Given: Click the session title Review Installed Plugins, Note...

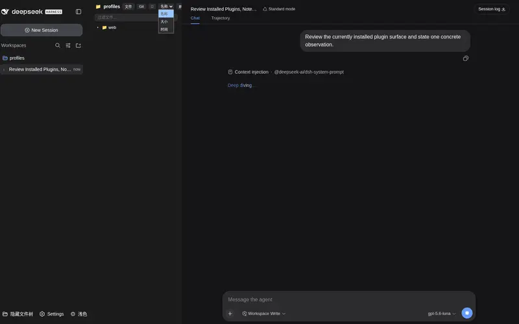Looking at the screenshot, I should (223, 9).
